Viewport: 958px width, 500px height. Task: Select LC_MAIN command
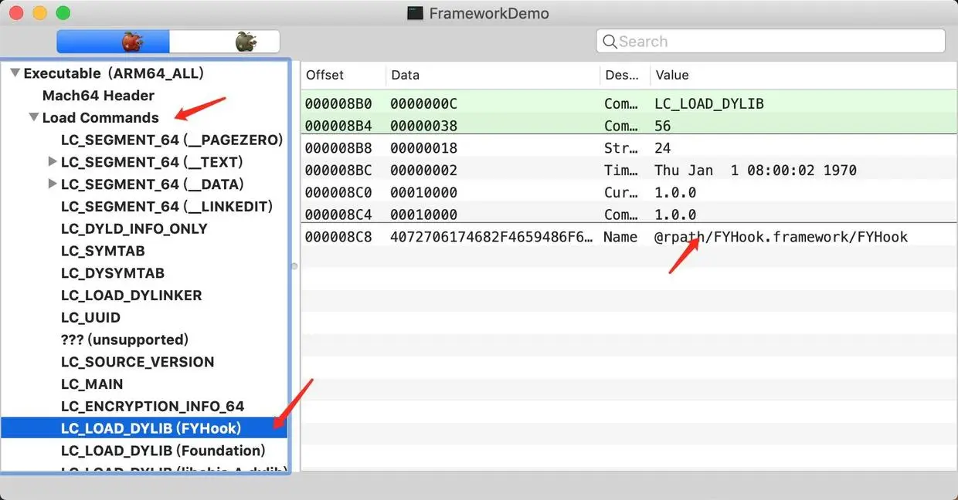92,384
